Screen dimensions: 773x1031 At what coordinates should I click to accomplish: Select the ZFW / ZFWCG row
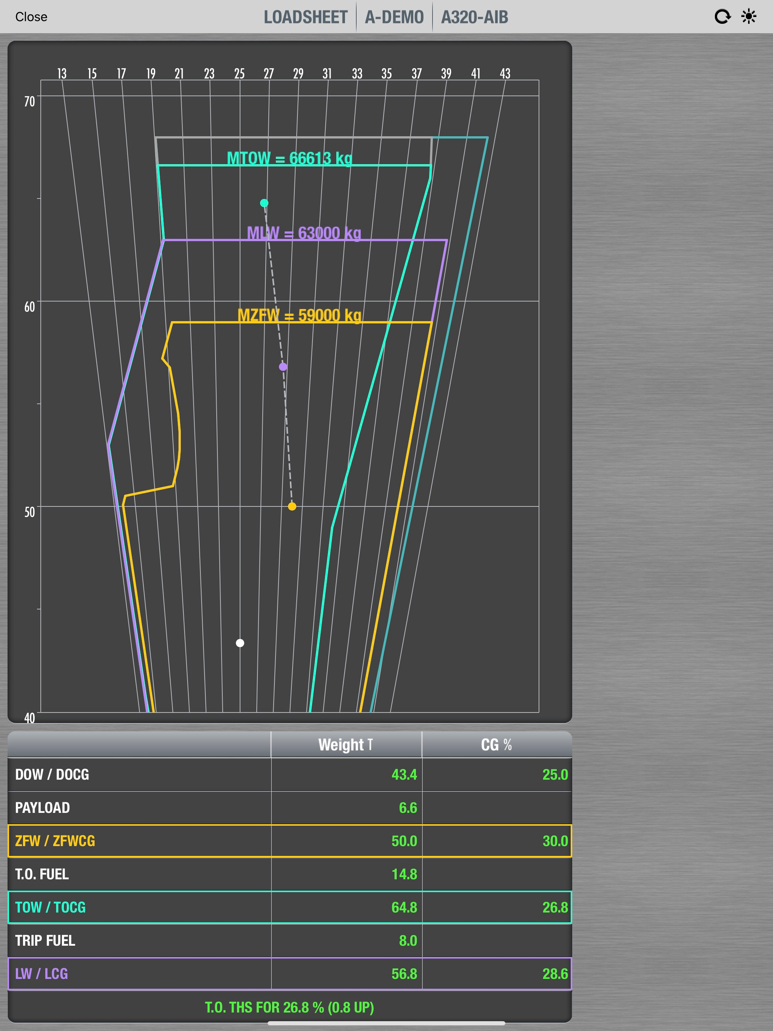(290, 840)
